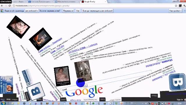
Task: Click the upside-down I'm Feeling Lucky button
Action: pyautogui.click(x=90, y=99)
